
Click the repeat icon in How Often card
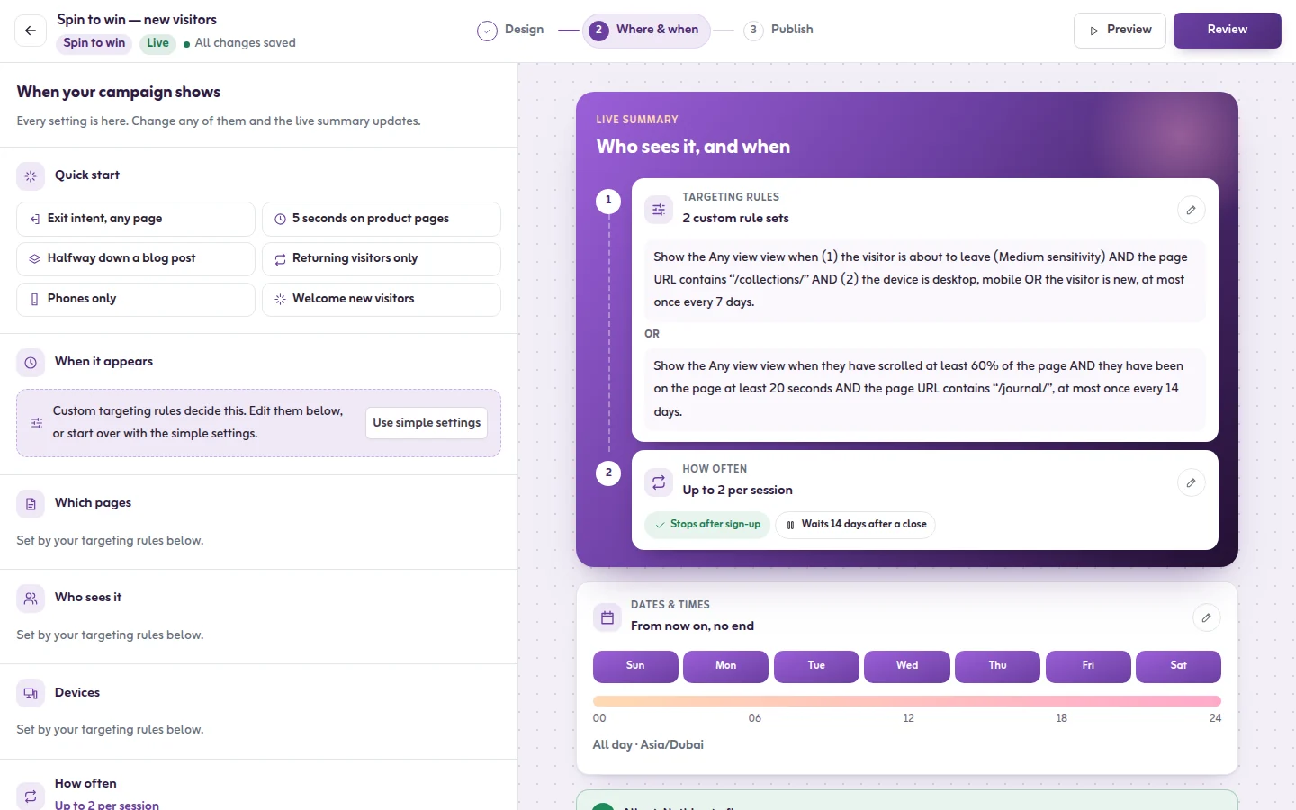pos(659,481)
